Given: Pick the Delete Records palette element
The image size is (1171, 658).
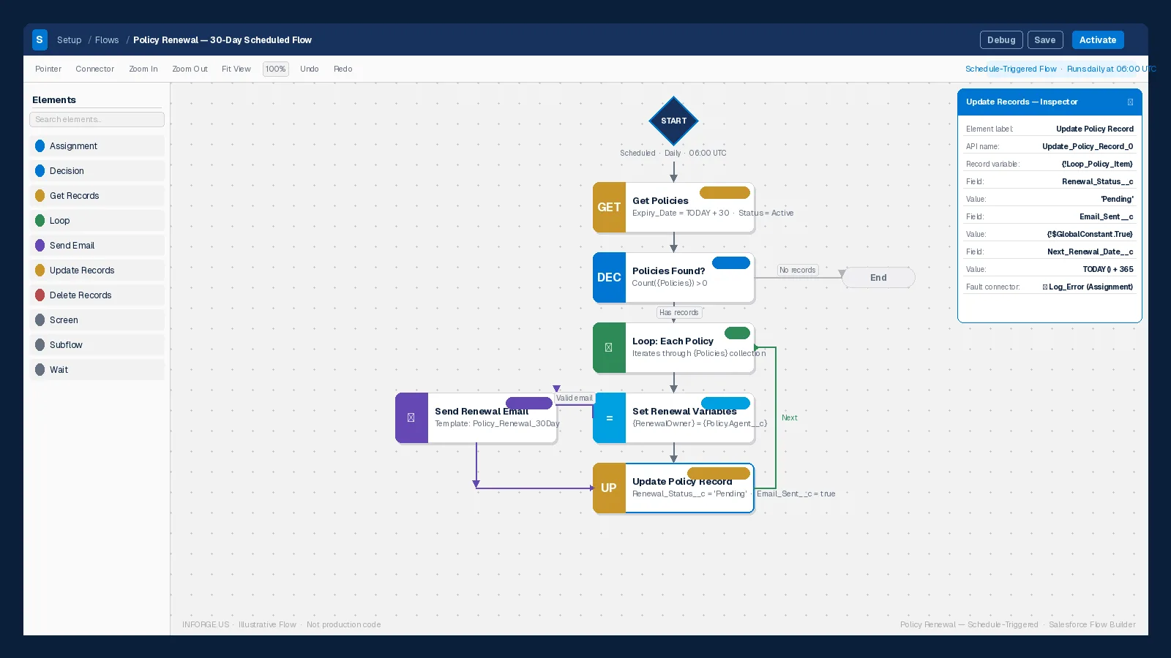Looking at the screenshot, I should click(x=97, y=295).
